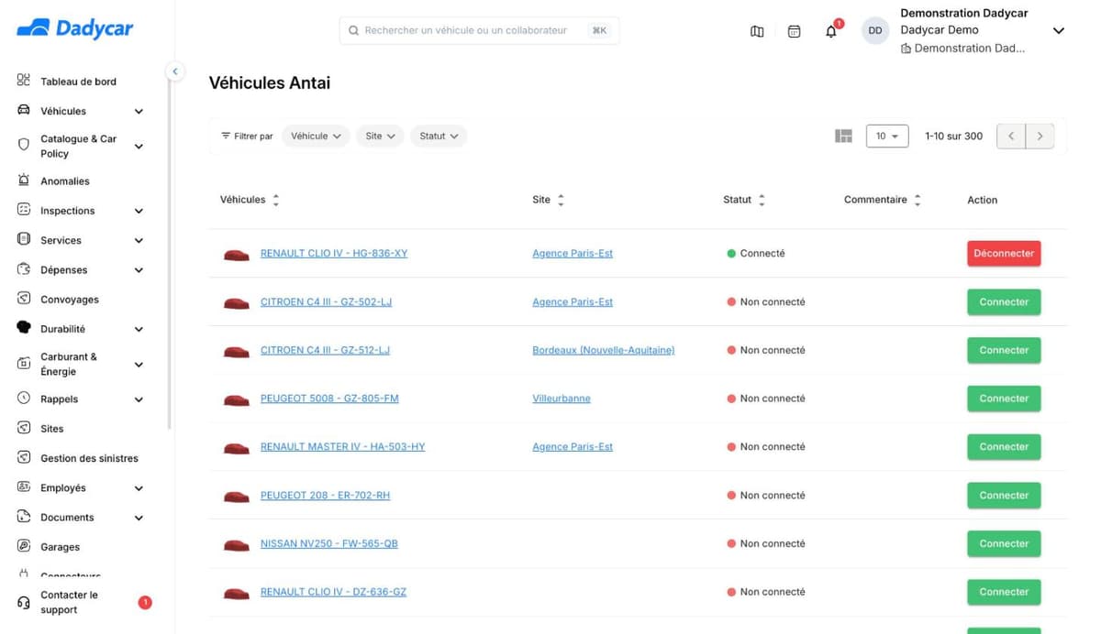Click the Garages sidebar icon
This screenshot has height=634, width=1101.
point(24,546)
